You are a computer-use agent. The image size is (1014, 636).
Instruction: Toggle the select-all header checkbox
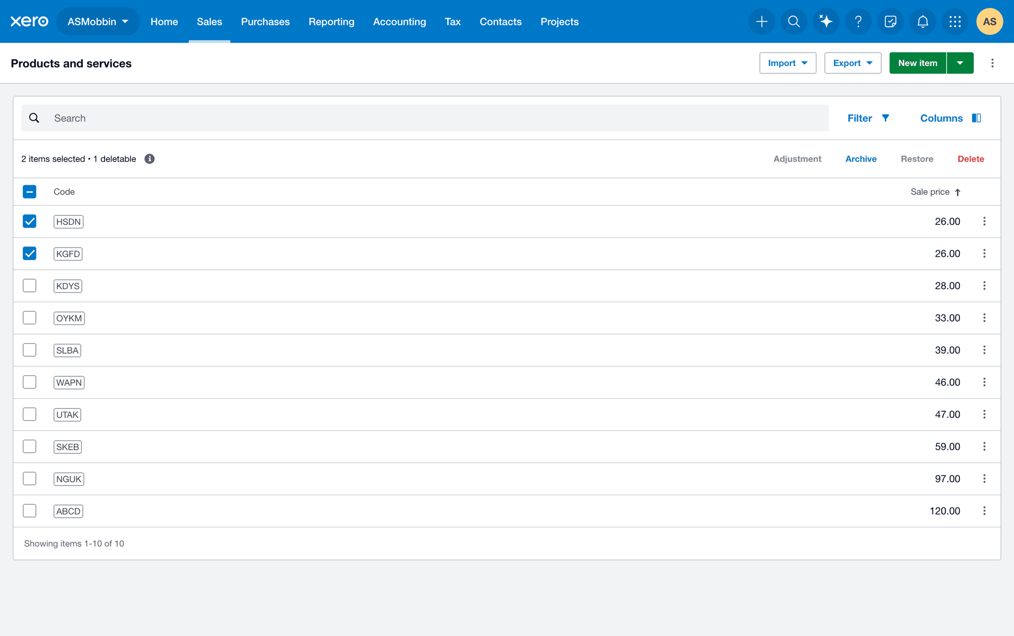click(30, 192)
